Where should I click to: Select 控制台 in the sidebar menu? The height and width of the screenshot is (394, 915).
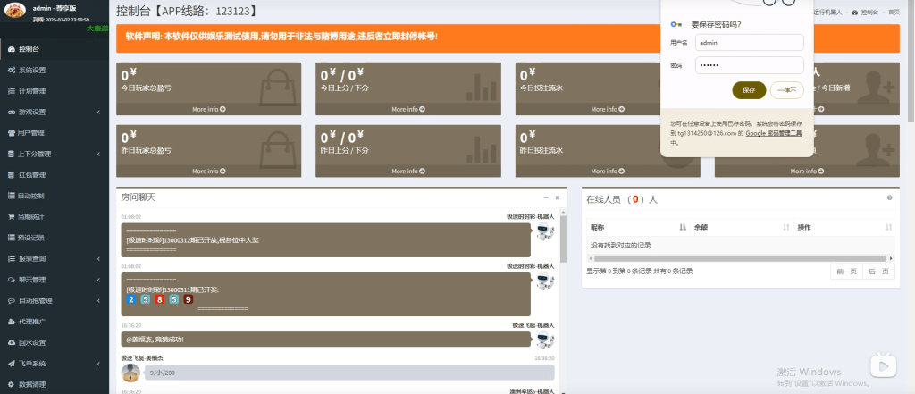coord(29,49)
